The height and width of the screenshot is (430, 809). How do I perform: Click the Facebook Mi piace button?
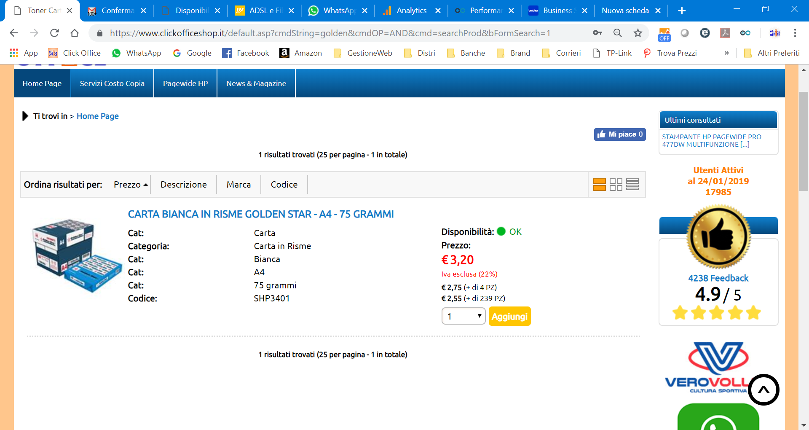point(620,134)
